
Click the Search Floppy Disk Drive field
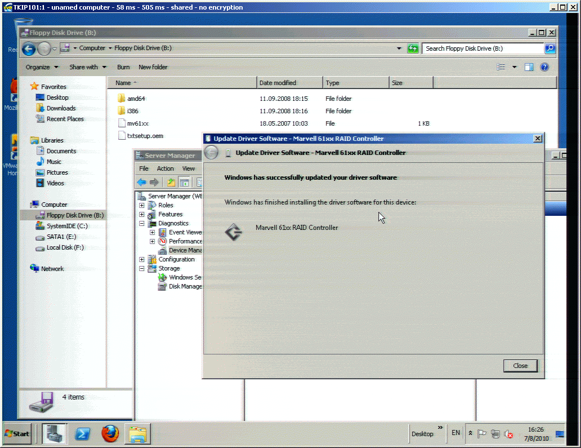(x=483, y=48)
